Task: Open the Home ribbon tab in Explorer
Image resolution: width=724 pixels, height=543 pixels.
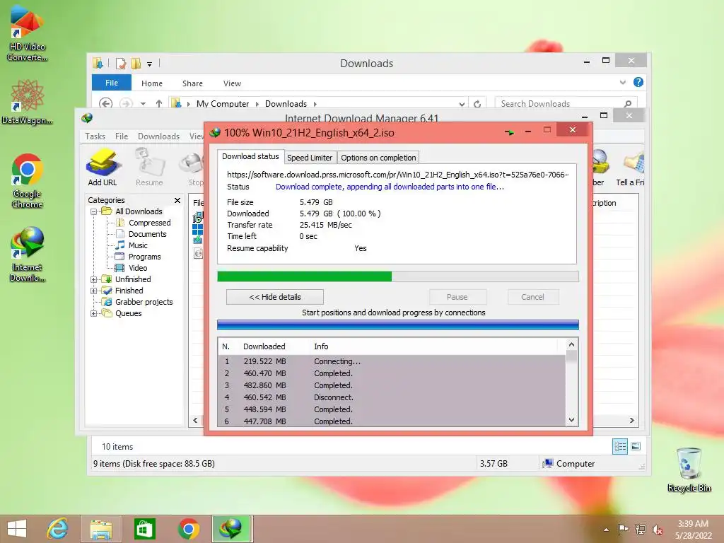Action: (x=152, y=83)
